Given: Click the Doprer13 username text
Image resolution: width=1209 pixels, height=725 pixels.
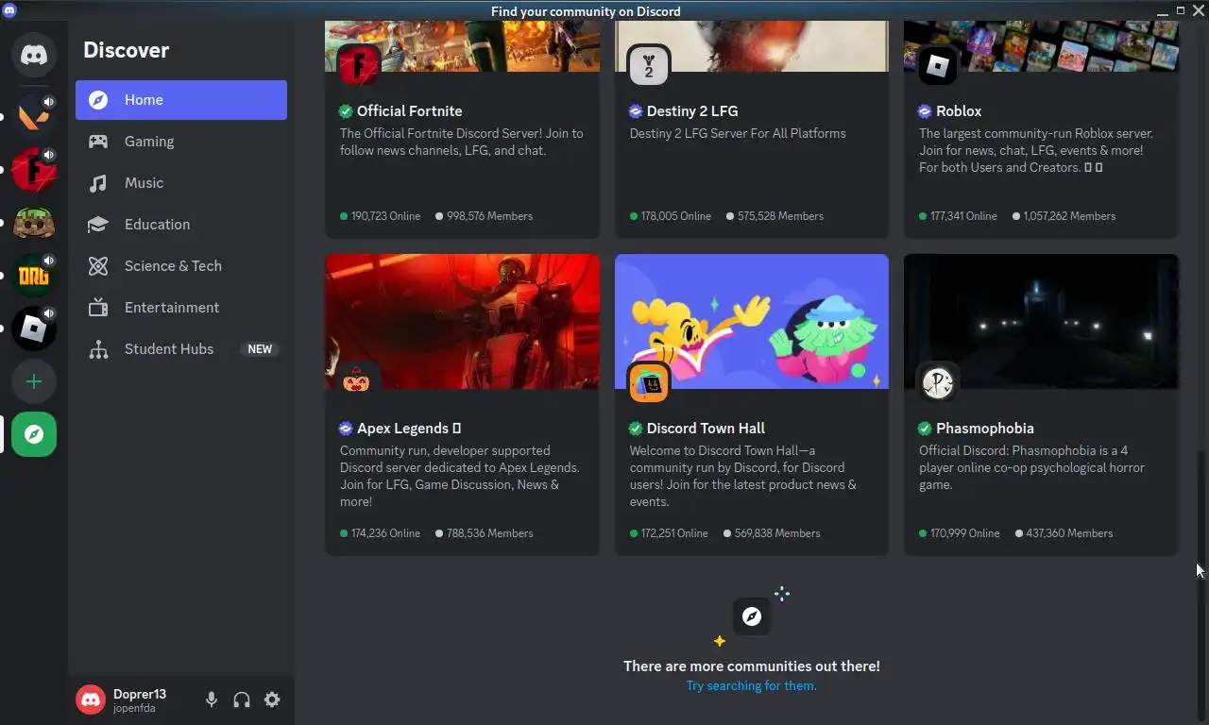Looking at the screenshot, I should (x=140, y=694).
